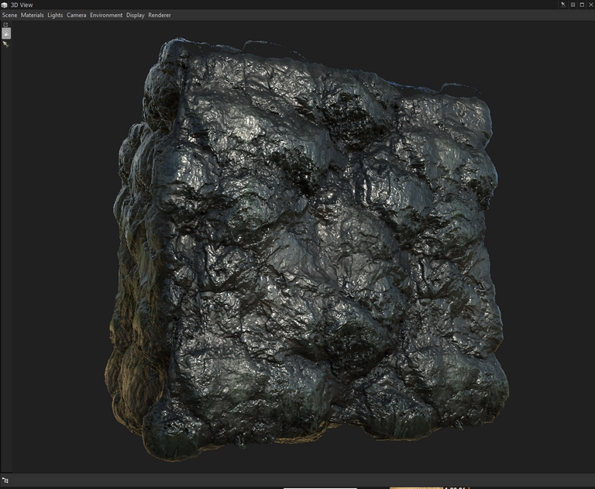This screenshot has width=595, height=489.
Task: Click the small icon in the bottom-left status bar
Action: (5, 480)
